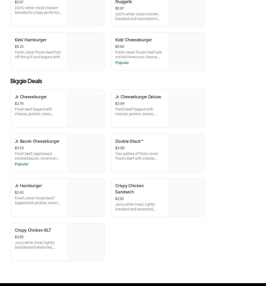Image resolution: width=266 pixels, height=286 pixels.
Task: Select the Nuggets item at the top
Action: 124,2
